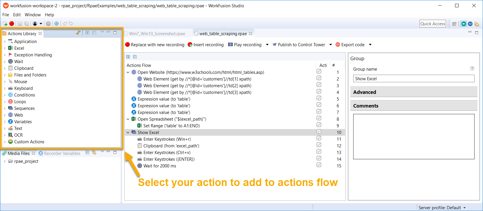Click link-with-editor arrows in Actions Library

[x=78, y=33]
